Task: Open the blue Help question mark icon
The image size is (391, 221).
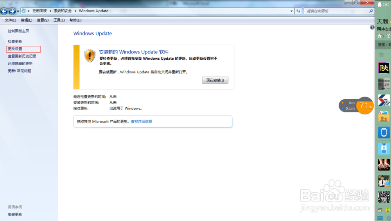Action: [x=372, y=27]
